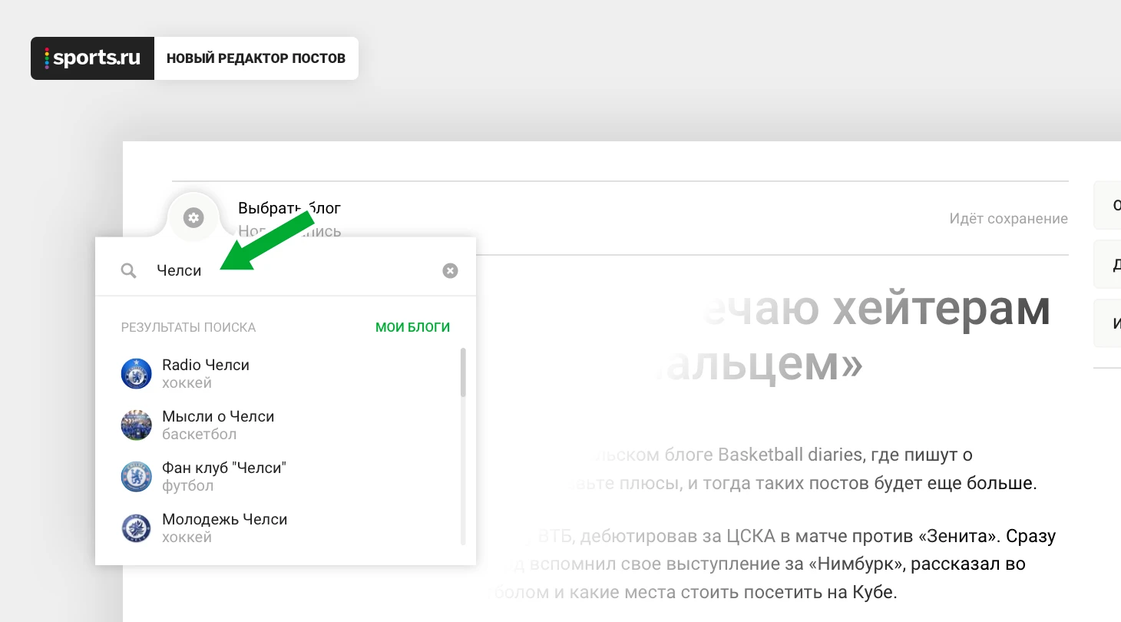Image resolution: width=1121 pixels, height=622 pixels.
Task: Click the хоккей label under Radio Челси
Action: point(187,383)
